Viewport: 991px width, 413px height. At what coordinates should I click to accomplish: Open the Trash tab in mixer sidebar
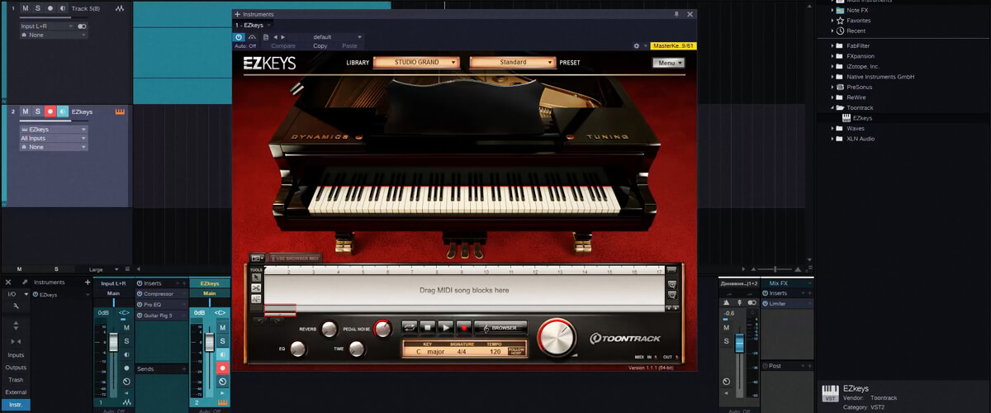point(16,379)
